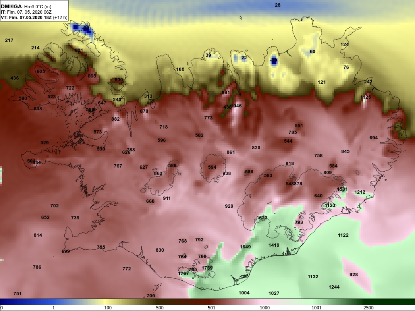Click the map value 242

point(368,82)
